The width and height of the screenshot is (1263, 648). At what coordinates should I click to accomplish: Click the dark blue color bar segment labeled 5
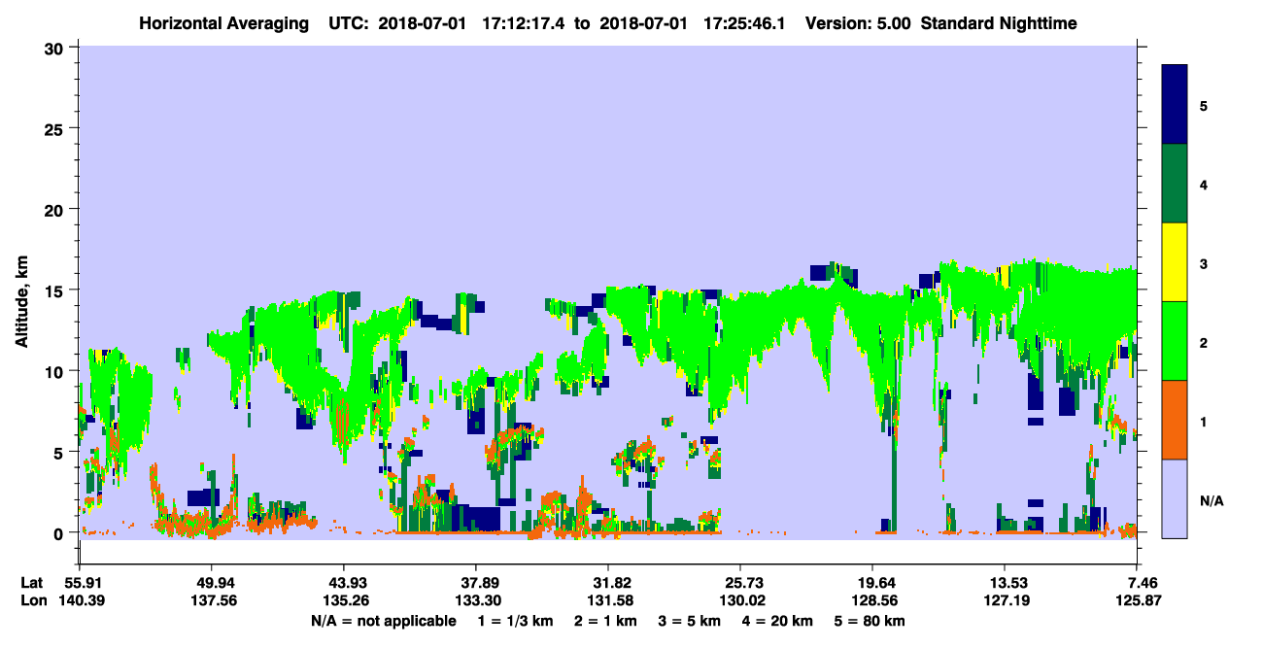(1175, 105)
